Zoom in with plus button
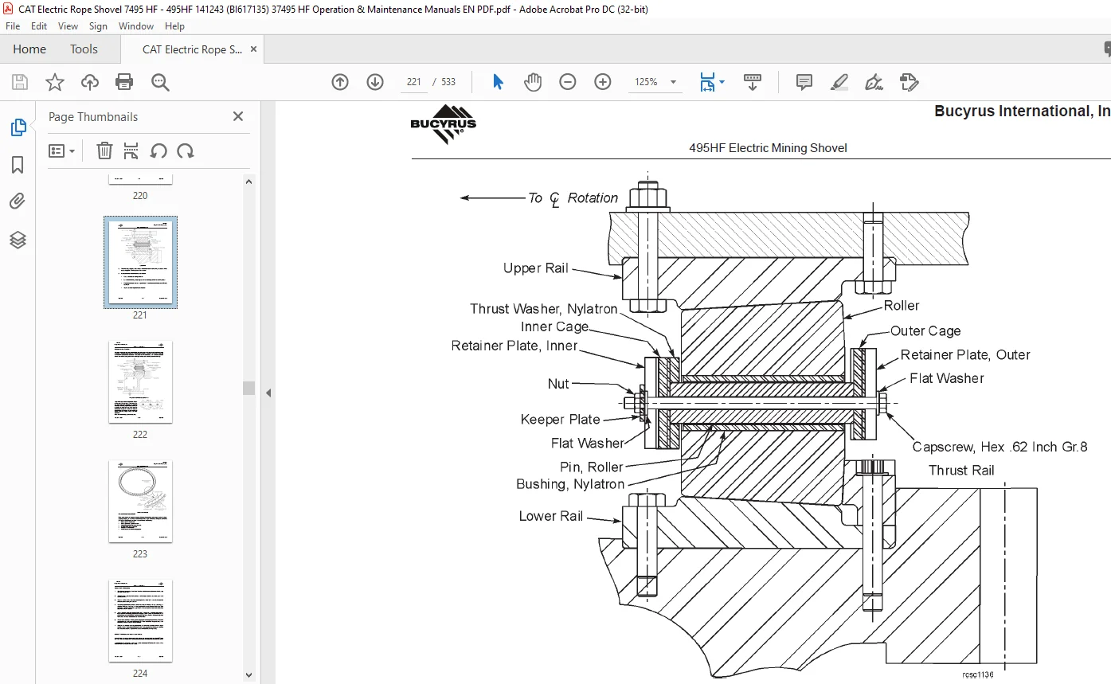The image size is (1111, 684). 603,82
